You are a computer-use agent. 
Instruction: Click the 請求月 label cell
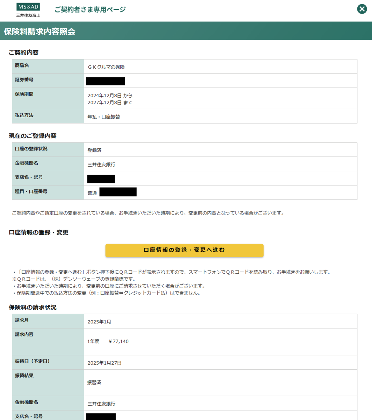48,321
